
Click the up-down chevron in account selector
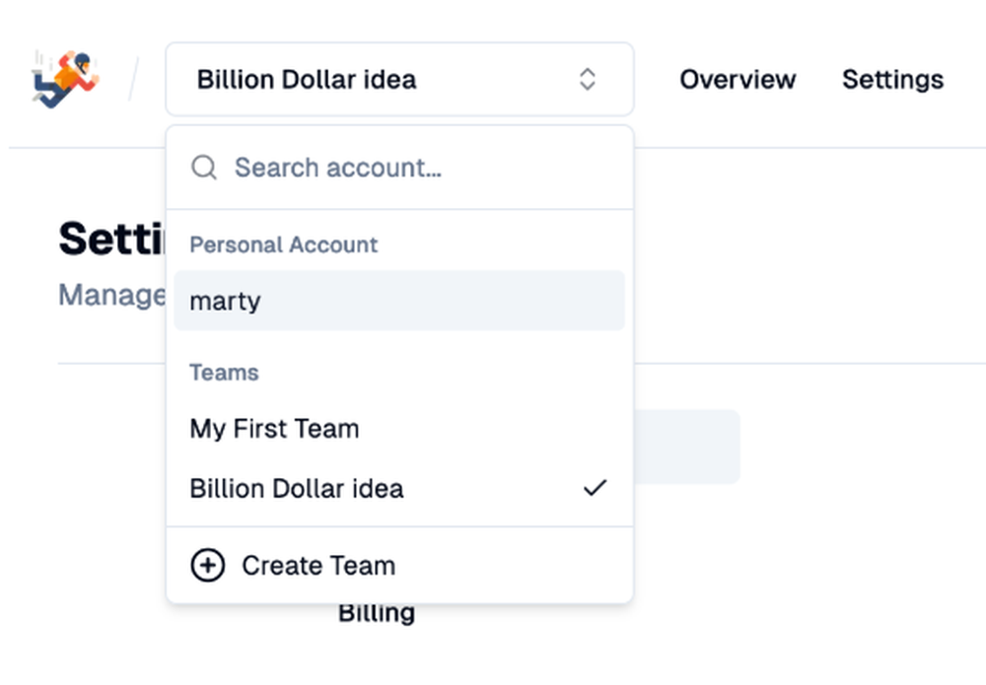[588, 79]
